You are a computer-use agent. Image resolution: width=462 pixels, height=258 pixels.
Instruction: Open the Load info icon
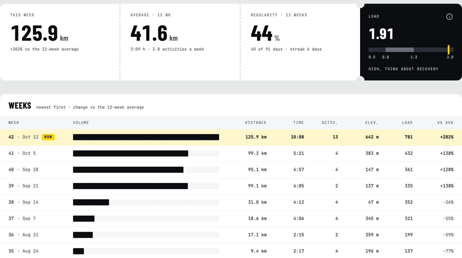449,17
